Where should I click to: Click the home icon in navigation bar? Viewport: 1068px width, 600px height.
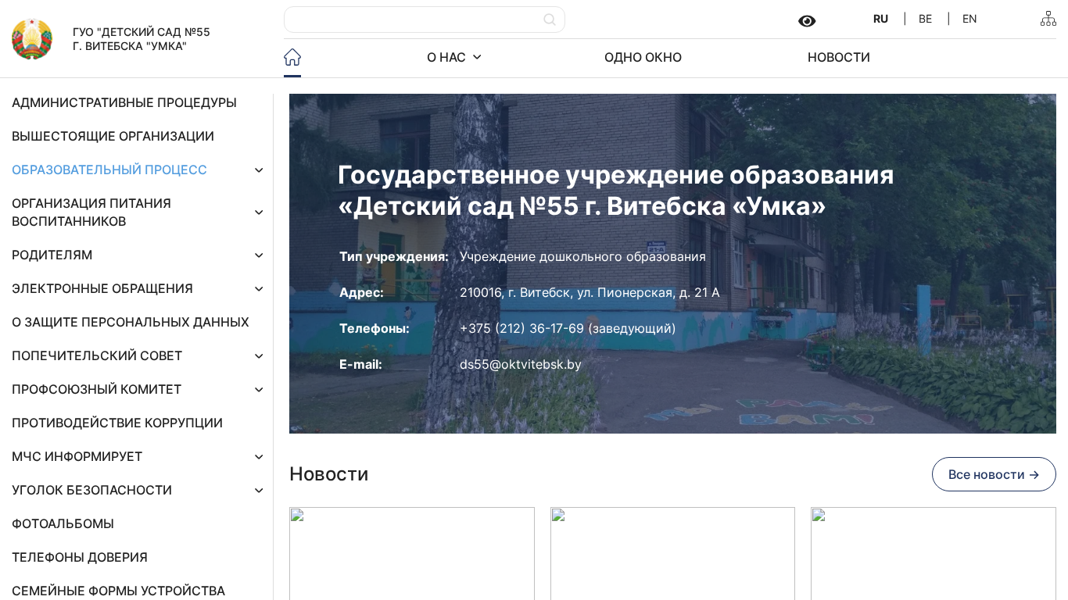[292, 57]
